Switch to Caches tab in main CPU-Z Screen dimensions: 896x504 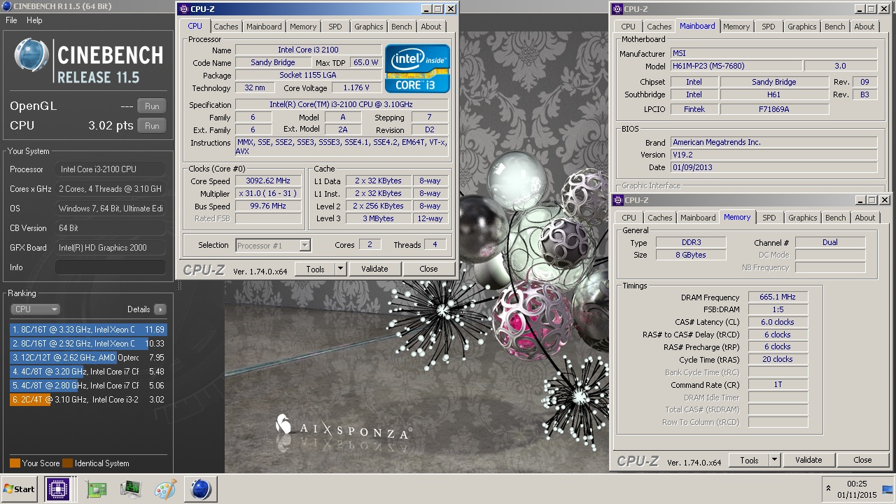(226, 27)
